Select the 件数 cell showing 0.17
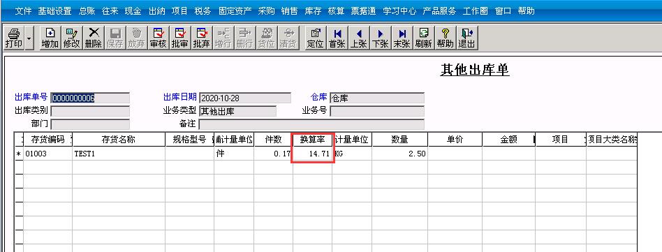The image size is (662, 252). [x=273, y=154]
